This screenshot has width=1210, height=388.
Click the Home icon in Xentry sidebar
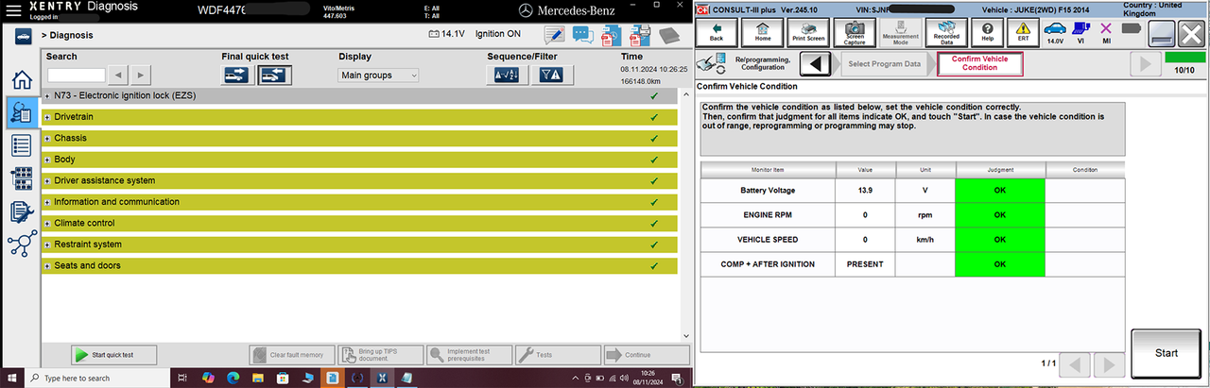click(x=21, y=80)
